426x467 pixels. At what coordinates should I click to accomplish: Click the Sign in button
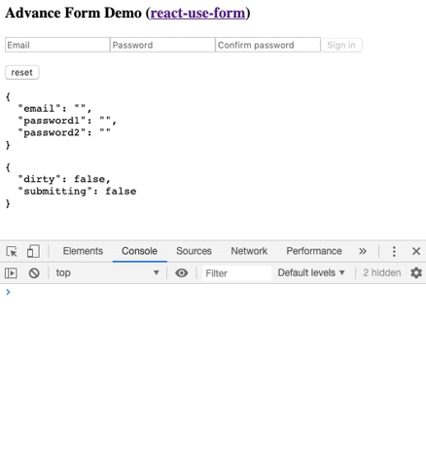click(341, 45)
